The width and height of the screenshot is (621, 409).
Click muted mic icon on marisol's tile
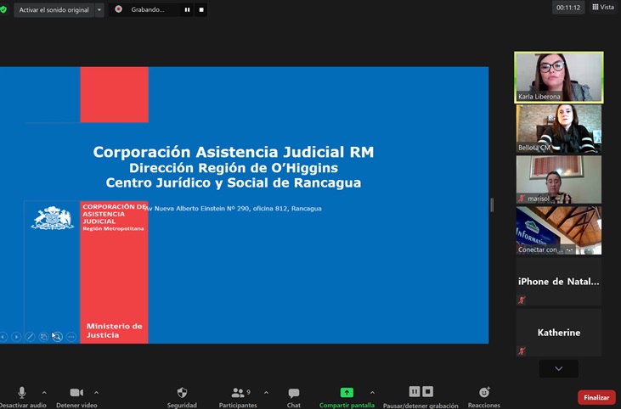tap(522, 199)
